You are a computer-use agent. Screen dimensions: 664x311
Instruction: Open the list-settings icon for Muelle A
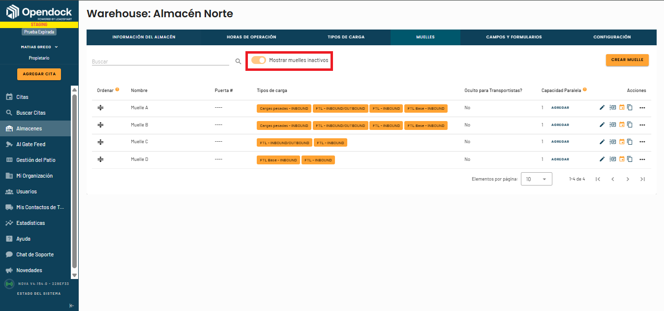point(612,108)
